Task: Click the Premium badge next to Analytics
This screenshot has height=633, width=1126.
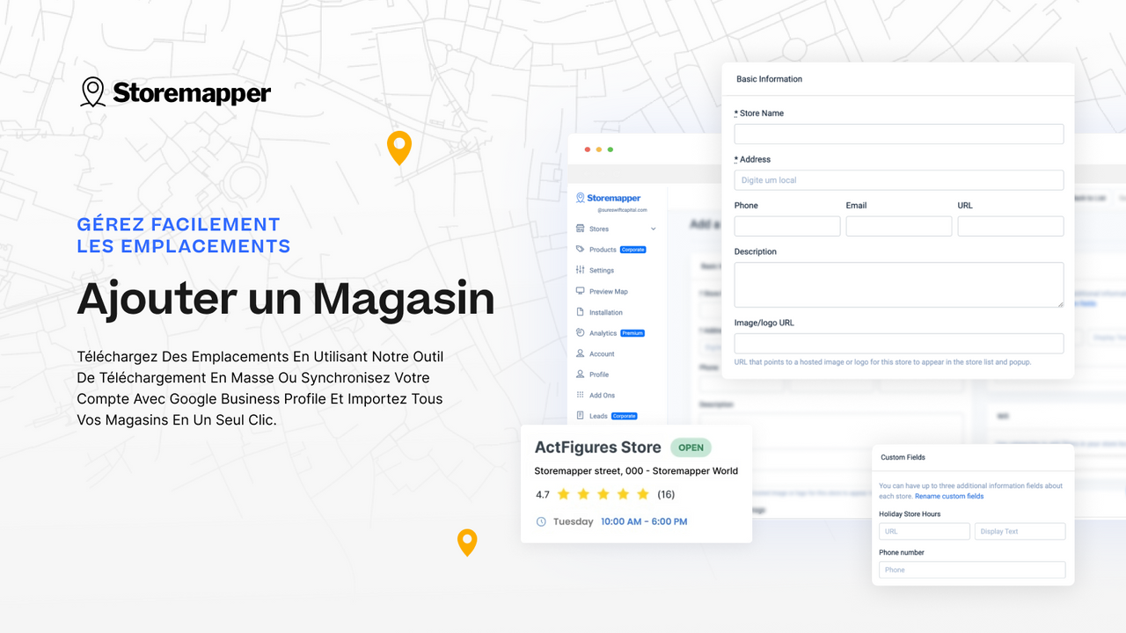Action: [632, 333]
